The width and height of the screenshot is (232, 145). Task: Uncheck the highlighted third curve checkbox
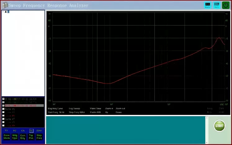tap(3, 106)
